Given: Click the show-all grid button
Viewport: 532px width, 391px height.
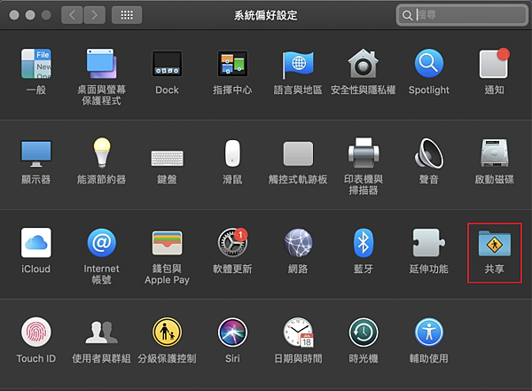Looking at the screenshot, I should pyautogui.click(x=127, y=15).
